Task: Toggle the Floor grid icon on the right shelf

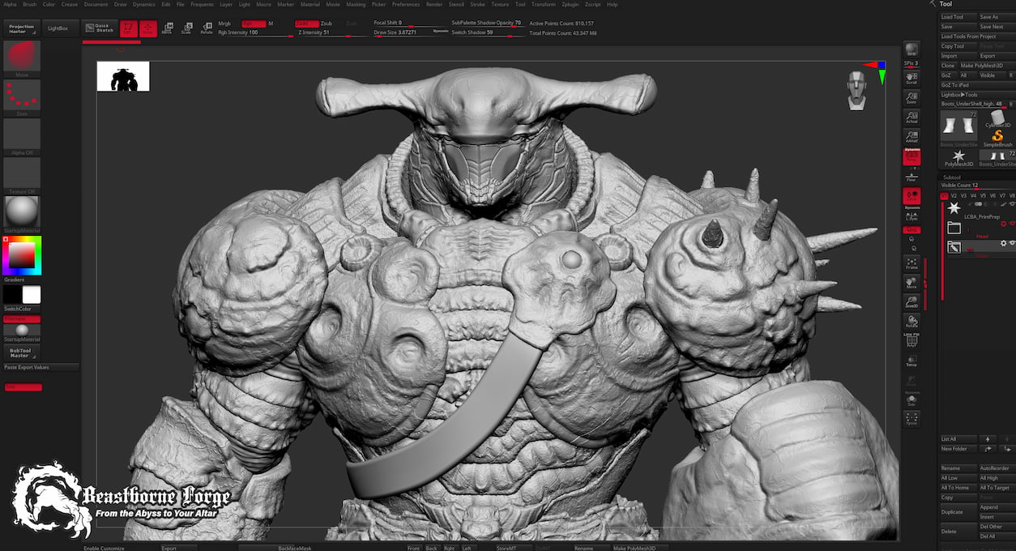Action: click(911, 174)
